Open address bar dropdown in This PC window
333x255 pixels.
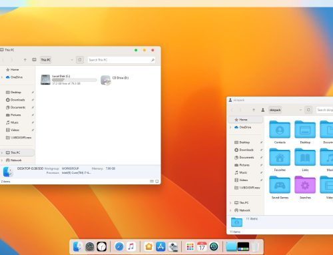72,60
